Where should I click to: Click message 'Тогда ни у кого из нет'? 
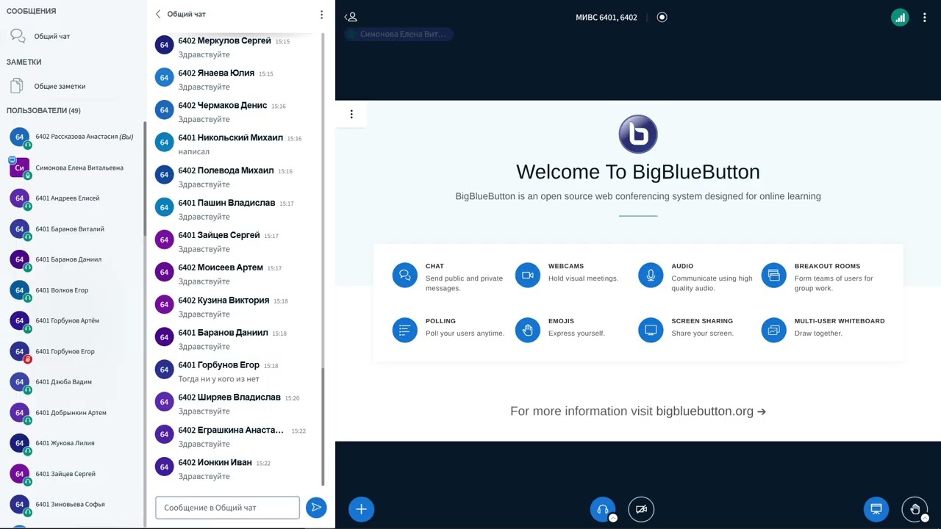[219, 379]
